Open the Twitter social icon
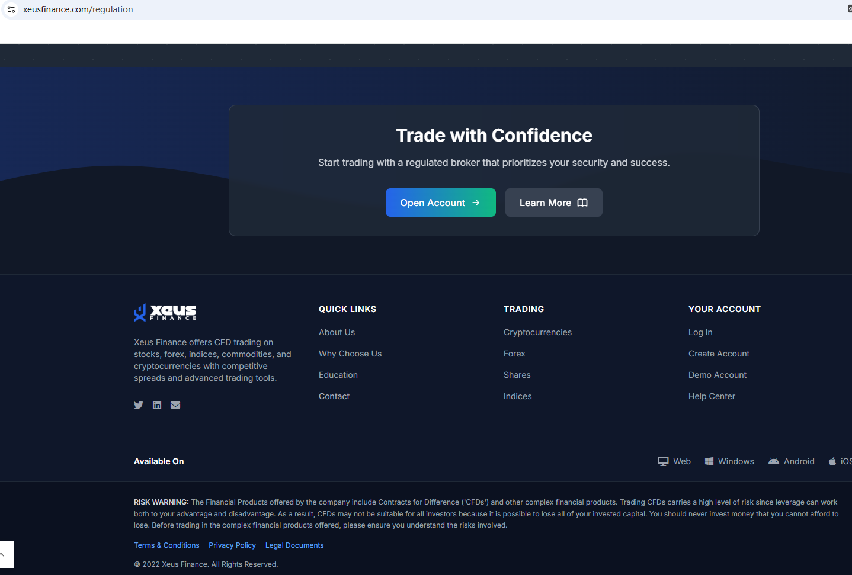 point(139,405)
